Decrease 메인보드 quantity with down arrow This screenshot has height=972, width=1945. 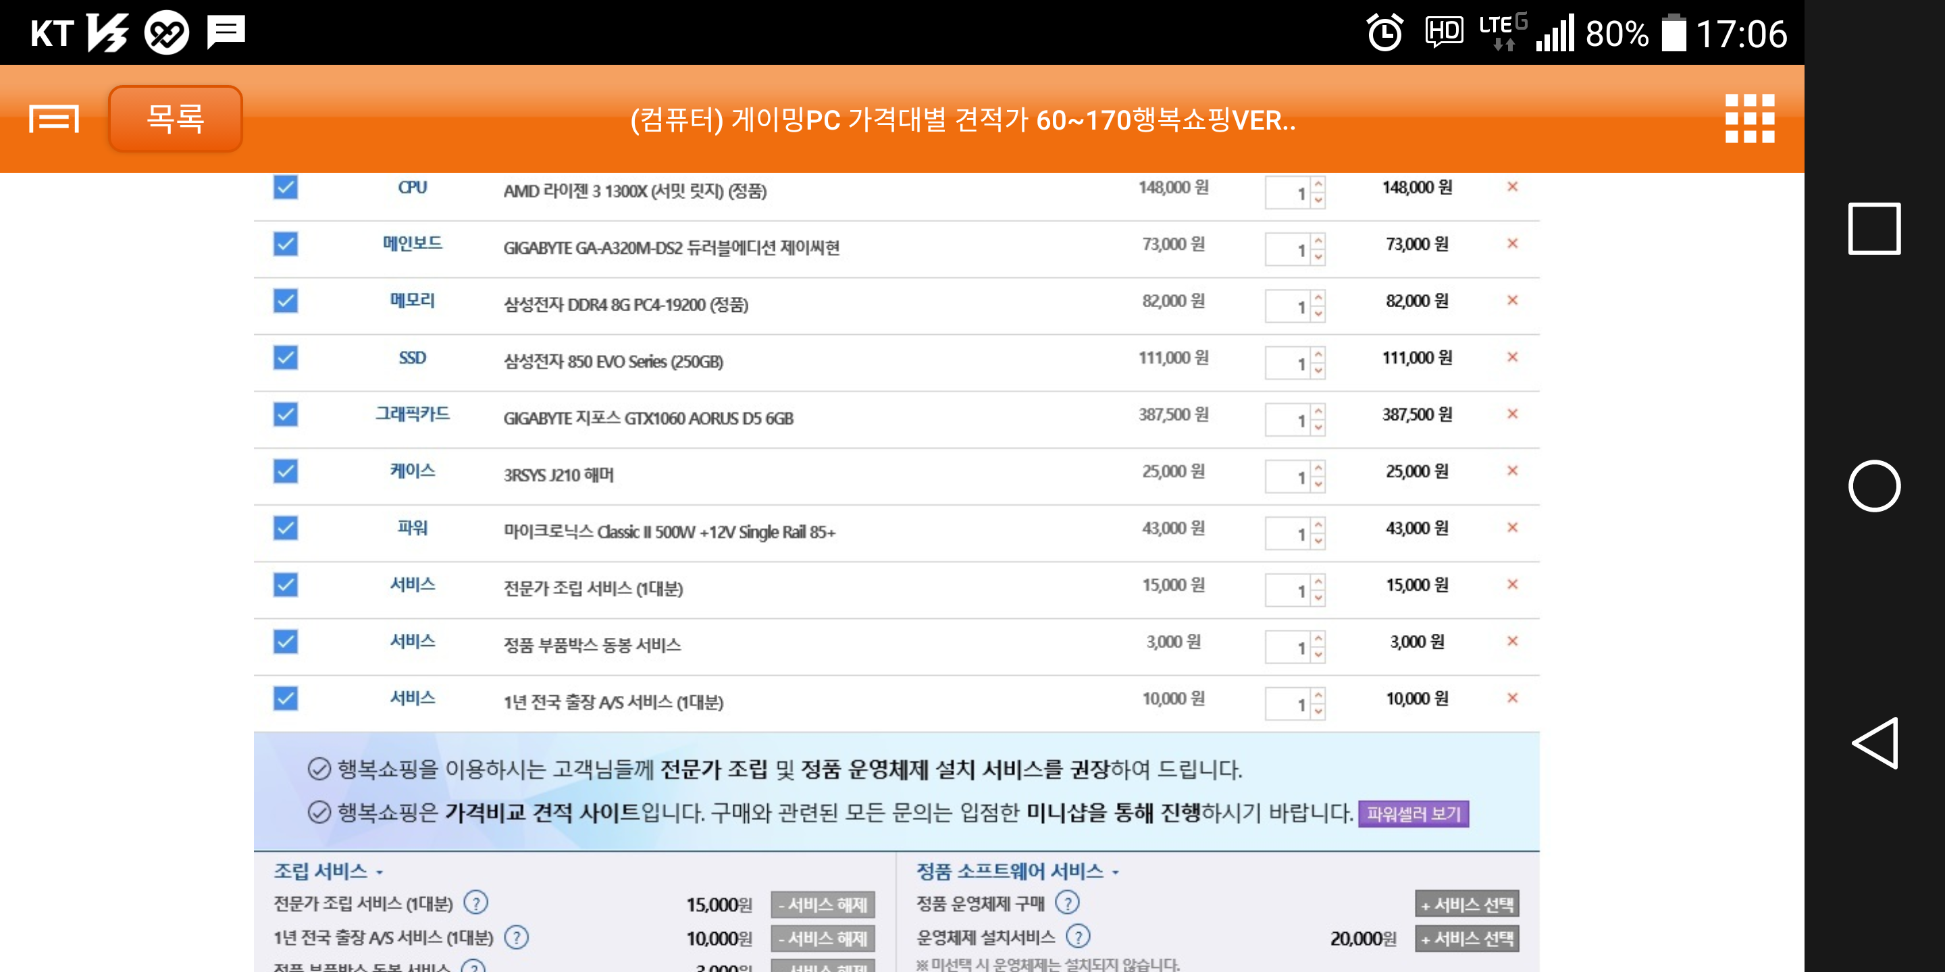pos(1318,257)
